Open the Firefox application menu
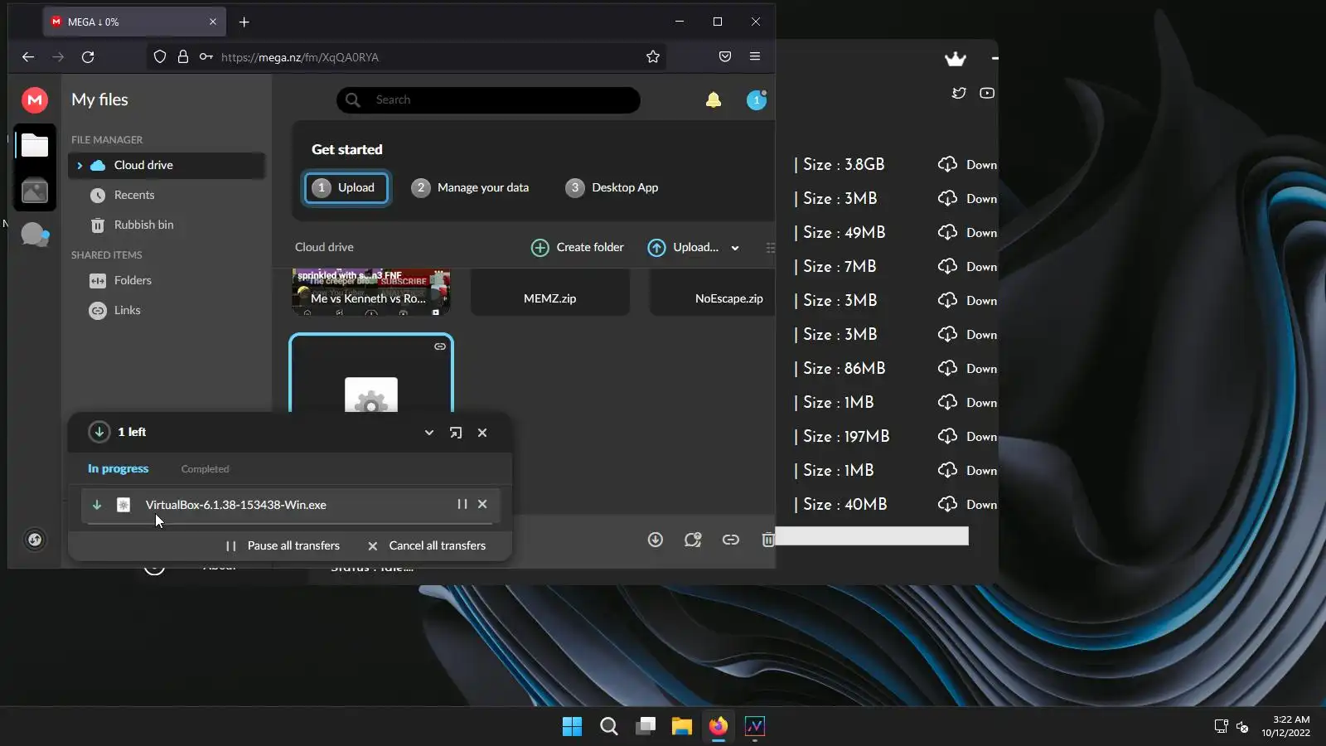Image resolution: width=1326 pixels, height=746 pixels. tap(755, 57)
